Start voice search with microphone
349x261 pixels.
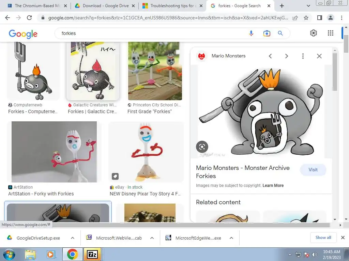[x=251, y=33]
